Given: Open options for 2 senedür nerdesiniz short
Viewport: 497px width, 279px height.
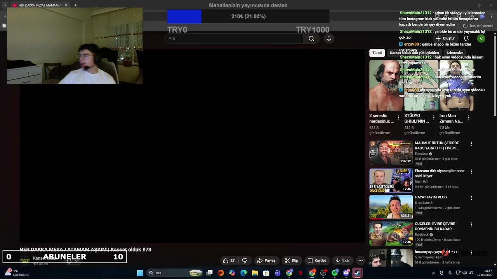Looking at the screenshot, I should coord(398,117).
